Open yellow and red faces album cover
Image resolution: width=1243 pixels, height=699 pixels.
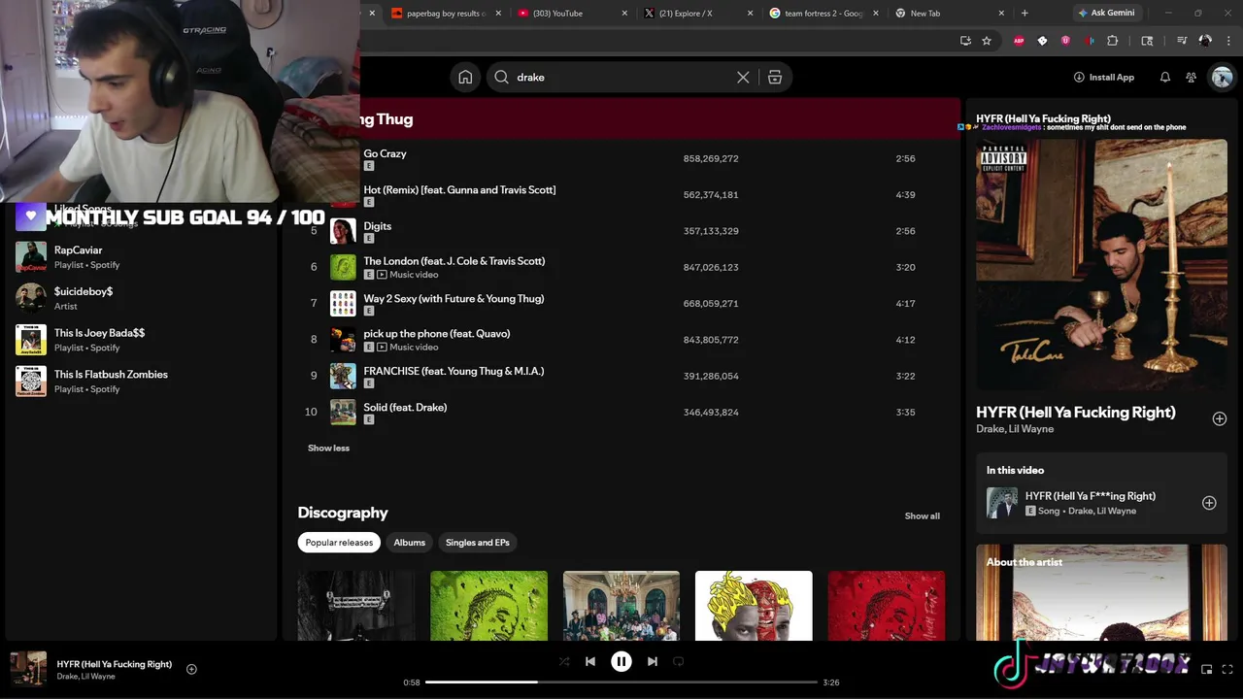click(754, 606)
